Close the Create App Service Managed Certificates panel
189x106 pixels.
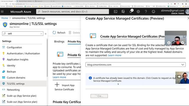coord(188,18)
